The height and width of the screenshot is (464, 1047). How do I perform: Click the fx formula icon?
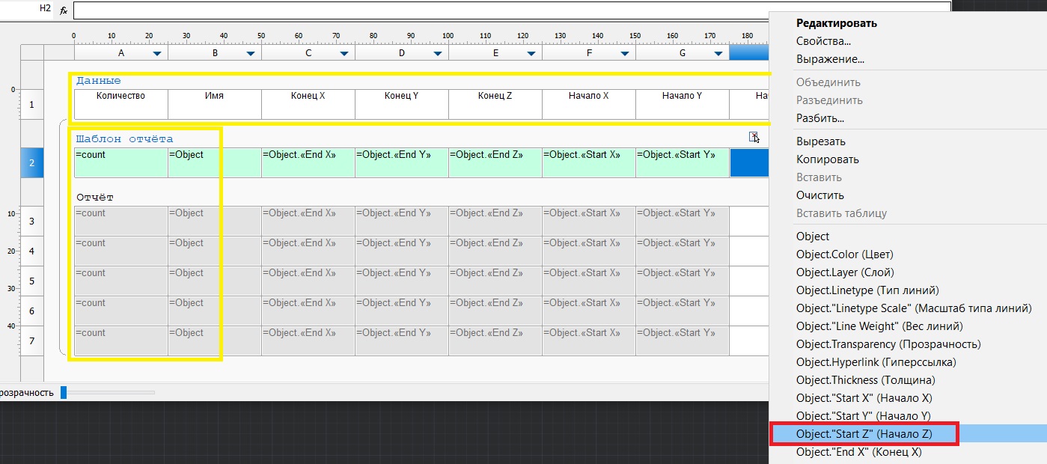[64, 10]
